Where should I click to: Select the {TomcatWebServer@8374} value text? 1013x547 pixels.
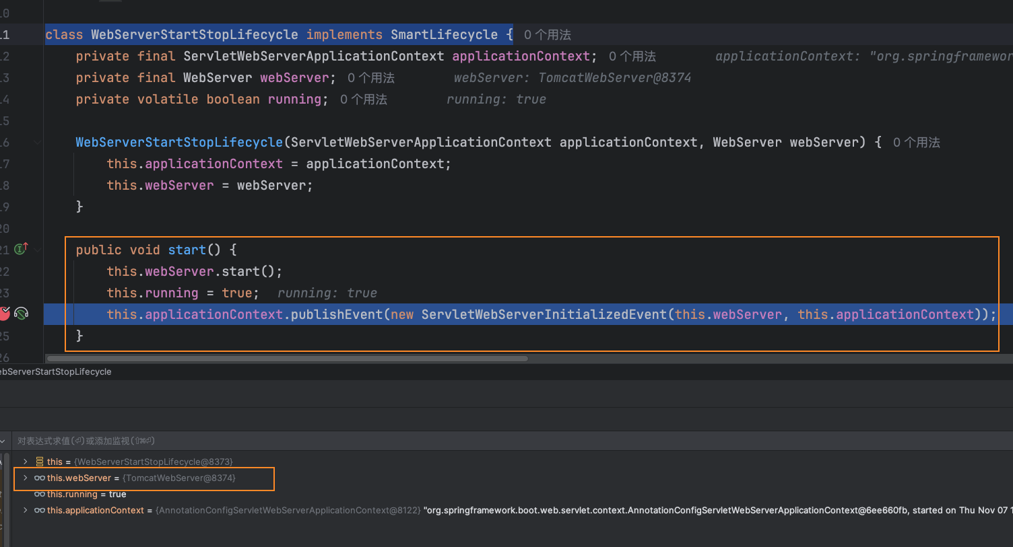click(x=179, y=478)
